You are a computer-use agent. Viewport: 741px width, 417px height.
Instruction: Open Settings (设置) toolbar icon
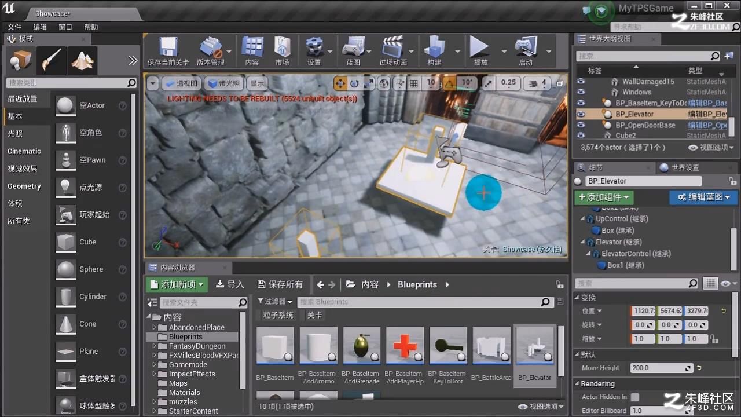click(x=314, y=51)
